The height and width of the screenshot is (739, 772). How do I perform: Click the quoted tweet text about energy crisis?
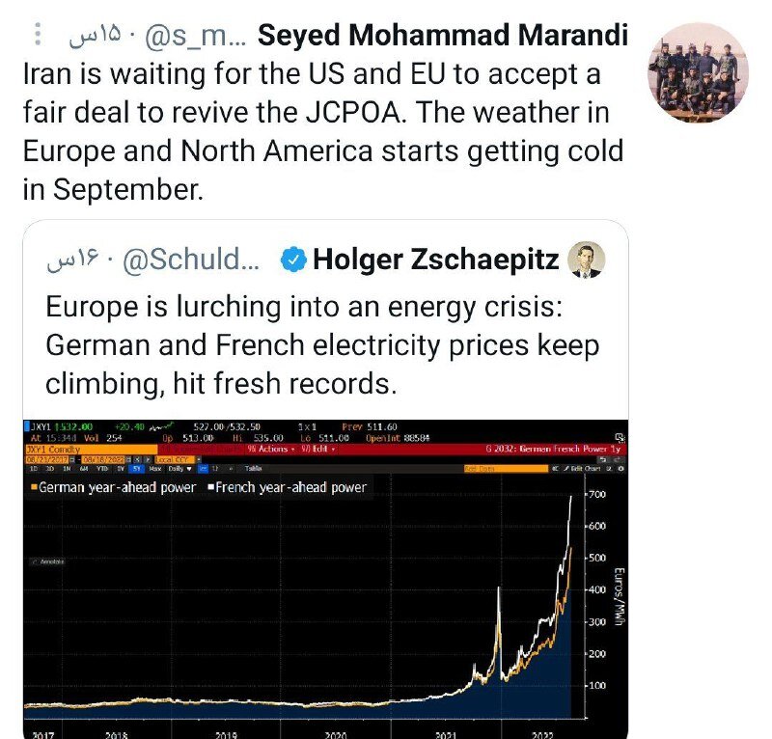point(323,344)
